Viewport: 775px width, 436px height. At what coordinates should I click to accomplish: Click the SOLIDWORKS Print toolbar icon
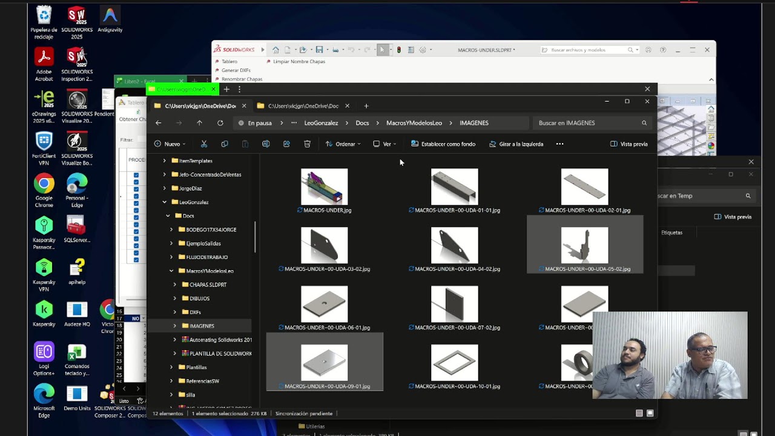click(x=335, y=50)
